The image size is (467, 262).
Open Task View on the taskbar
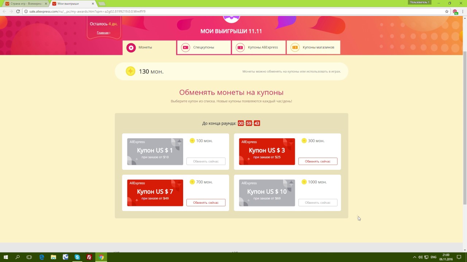pyautogui.click(x=29, y=257)
